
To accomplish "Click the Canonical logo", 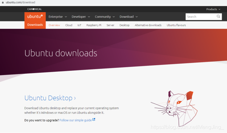I will tap(34, 9).
